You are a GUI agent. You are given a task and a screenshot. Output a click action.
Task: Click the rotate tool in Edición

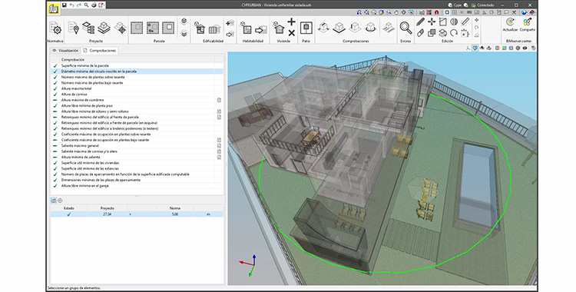point(454,33)
